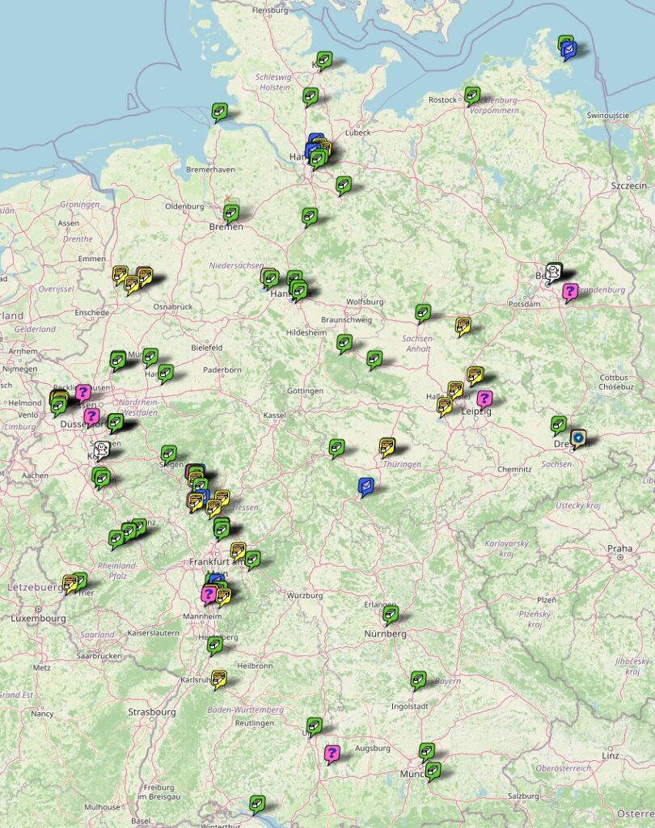Select the green cache marker northwest of Dresden

tap(558, 424)
